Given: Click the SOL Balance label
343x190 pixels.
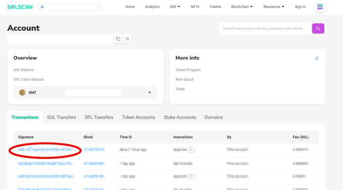Looking at the screenshot, I should [24, 70].
